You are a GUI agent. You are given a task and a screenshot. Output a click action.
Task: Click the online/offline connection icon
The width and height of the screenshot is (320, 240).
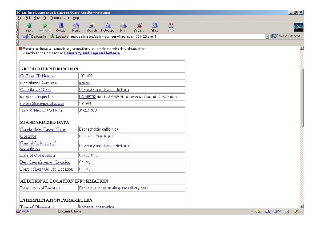pyautogui.click(x=26, y=212)
